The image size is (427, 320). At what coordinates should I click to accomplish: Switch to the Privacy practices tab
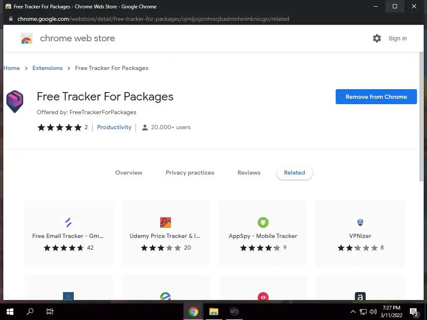point(190,172)
